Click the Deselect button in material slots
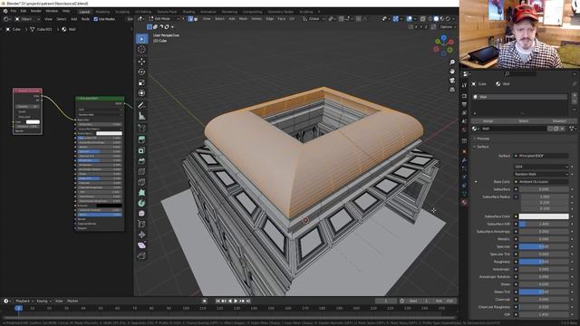This screenshot has height=326, width=580. 559,120
